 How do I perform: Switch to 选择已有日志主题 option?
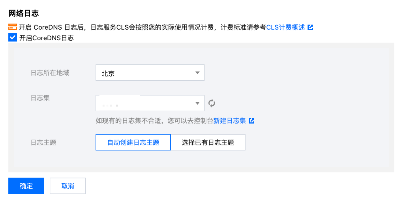[x=208, y=142]
